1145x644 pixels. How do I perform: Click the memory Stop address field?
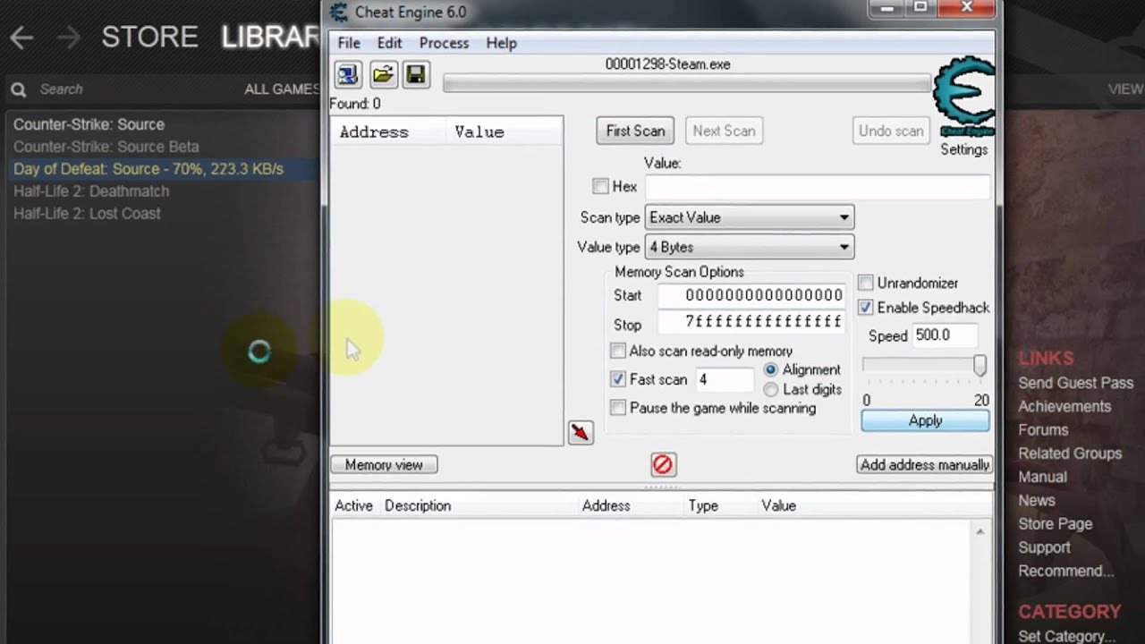pos(751,321)
